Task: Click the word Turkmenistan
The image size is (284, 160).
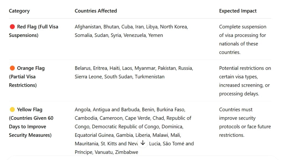Action: (149, 77)
